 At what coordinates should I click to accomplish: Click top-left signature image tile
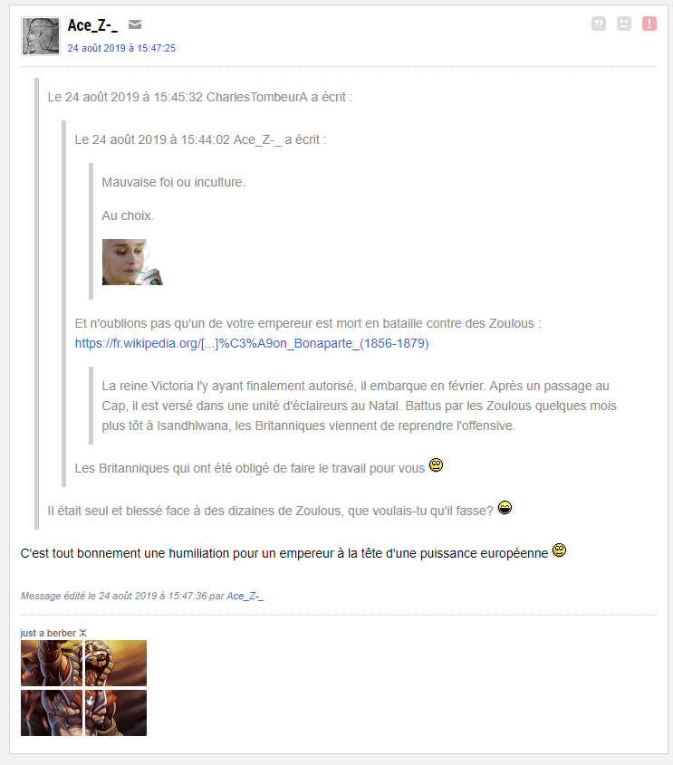point(52,663)
